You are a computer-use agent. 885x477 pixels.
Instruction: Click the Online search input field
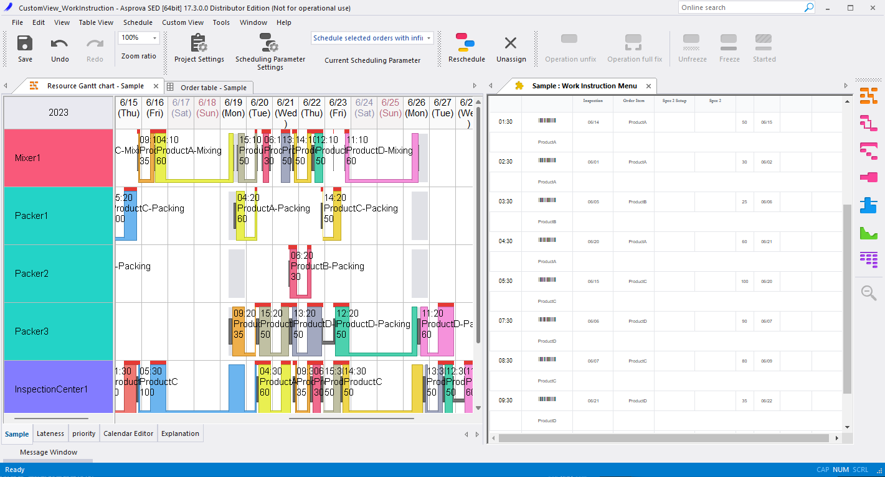pos(741,7)
